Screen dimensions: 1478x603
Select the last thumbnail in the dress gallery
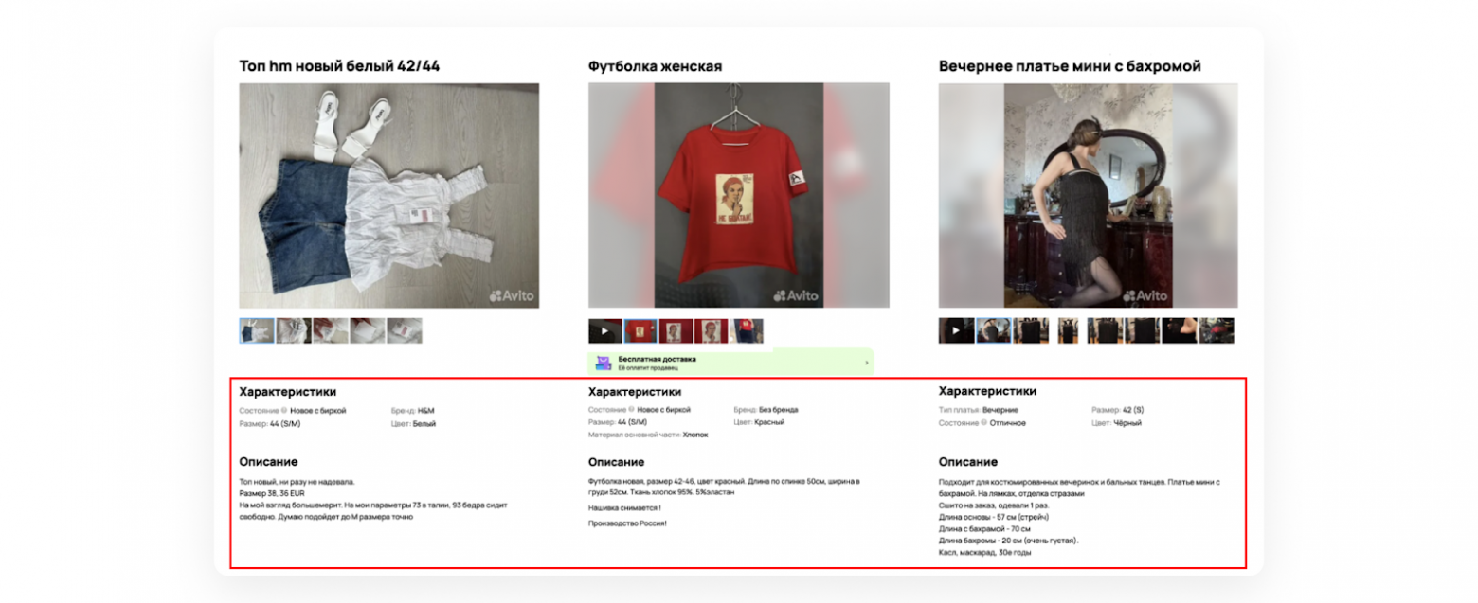pyautogui.click(x=1217, y=330)
